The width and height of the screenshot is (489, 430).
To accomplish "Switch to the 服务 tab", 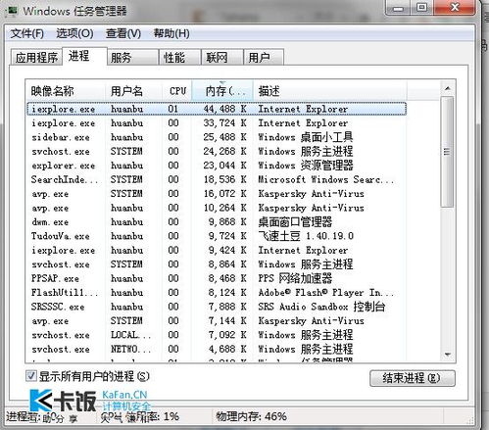I will click(132, 58).
